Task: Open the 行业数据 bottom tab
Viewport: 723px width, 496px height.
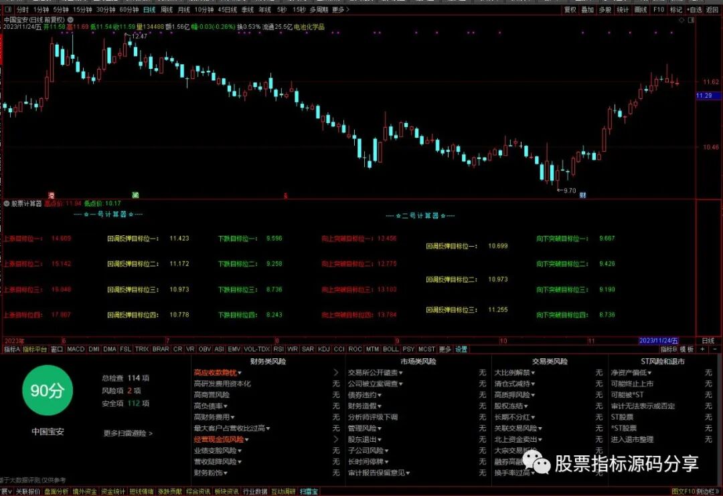Action: 255,492
